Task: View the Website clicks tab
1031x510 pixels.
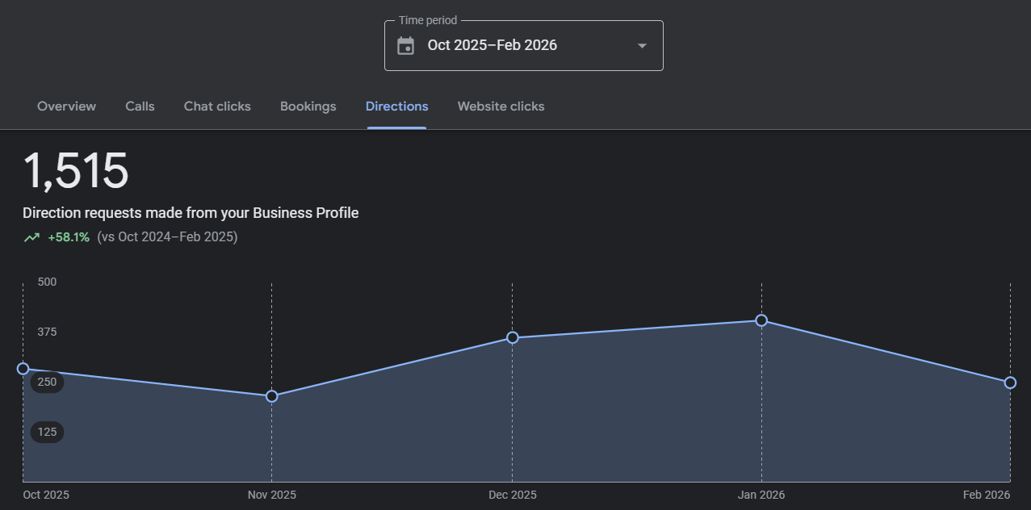Action: [x=501, y=107]
